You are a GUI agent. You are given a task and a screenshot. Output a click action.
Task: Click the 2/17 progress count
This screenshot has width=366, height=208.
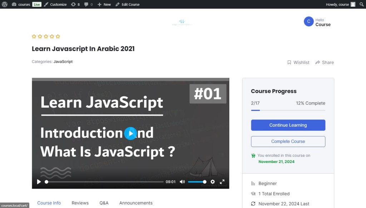click(x=255, y=103)
